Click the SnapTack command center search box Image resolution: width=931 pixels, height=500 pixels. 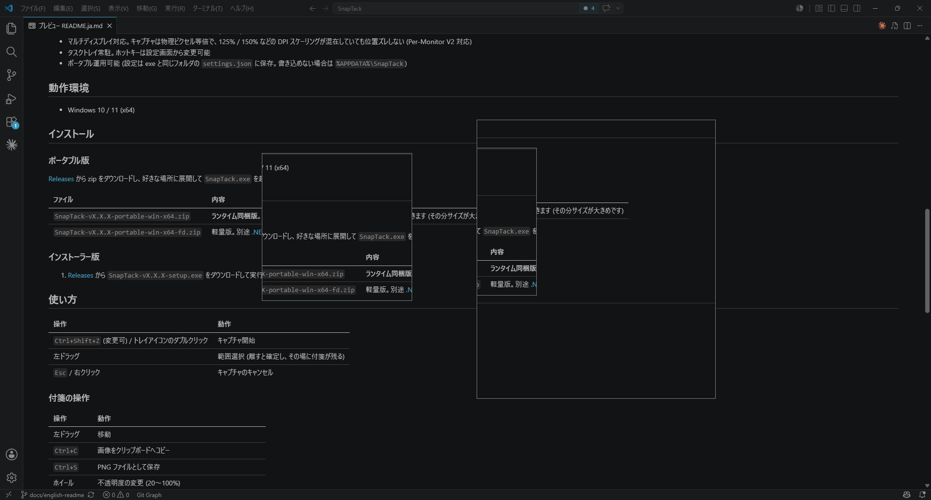click(x=456, y=8)
